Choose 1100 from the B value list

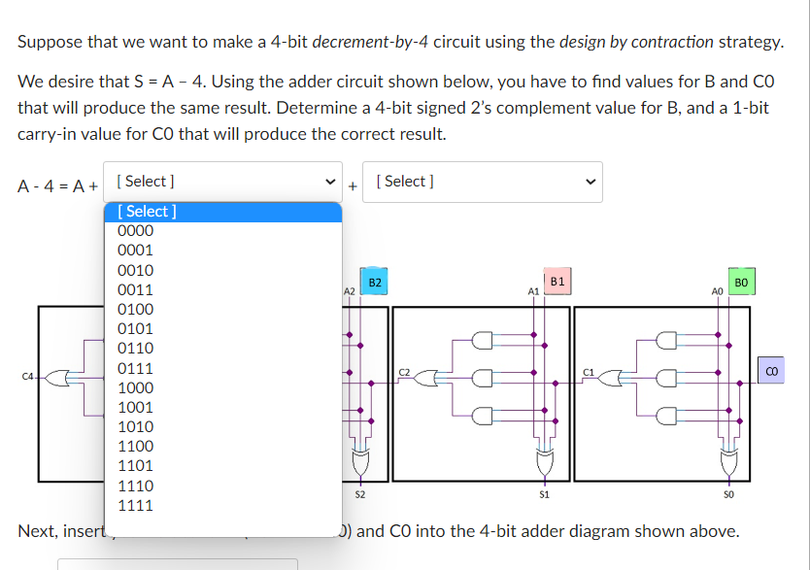(138, 446)
